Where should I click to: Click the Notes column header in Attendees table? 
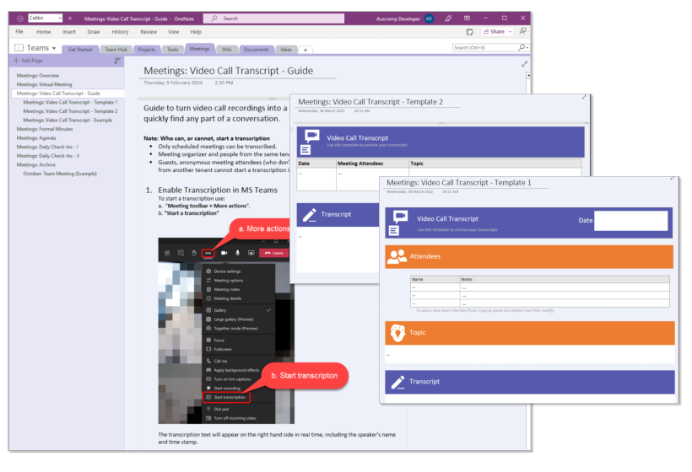click(x=467, y=280)
